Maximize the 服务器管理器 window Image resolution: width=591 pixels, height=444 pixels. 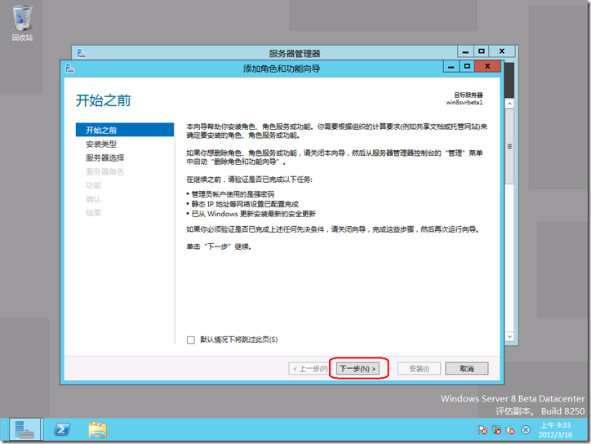click(482, 51)
